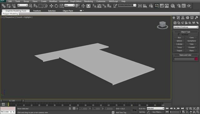Click the Cylinder primitive button
Screen dimensions: 200x114
(179, 44)
